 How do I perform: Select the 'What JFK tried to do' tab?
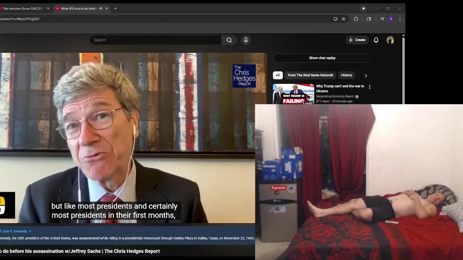click(x=78, y=8)
